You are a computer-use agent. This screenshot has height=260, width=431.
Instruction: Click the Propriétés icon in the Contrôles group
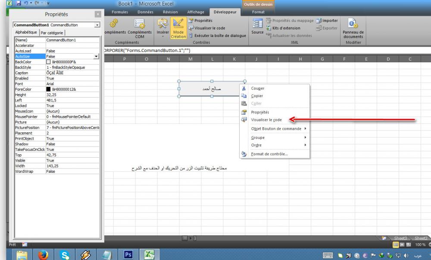tap(191, 21)
